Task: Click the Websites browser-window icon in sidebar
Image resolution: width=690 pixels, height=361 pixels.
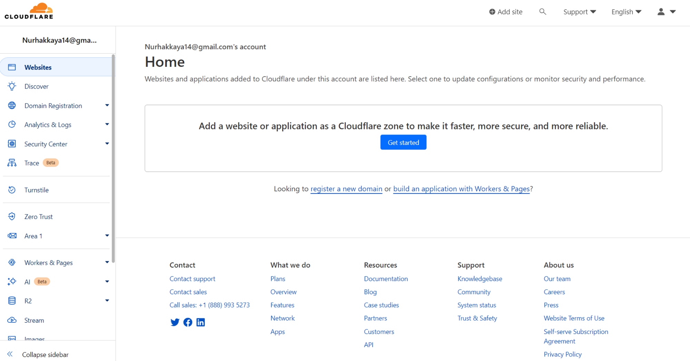Action: [12, 67]
